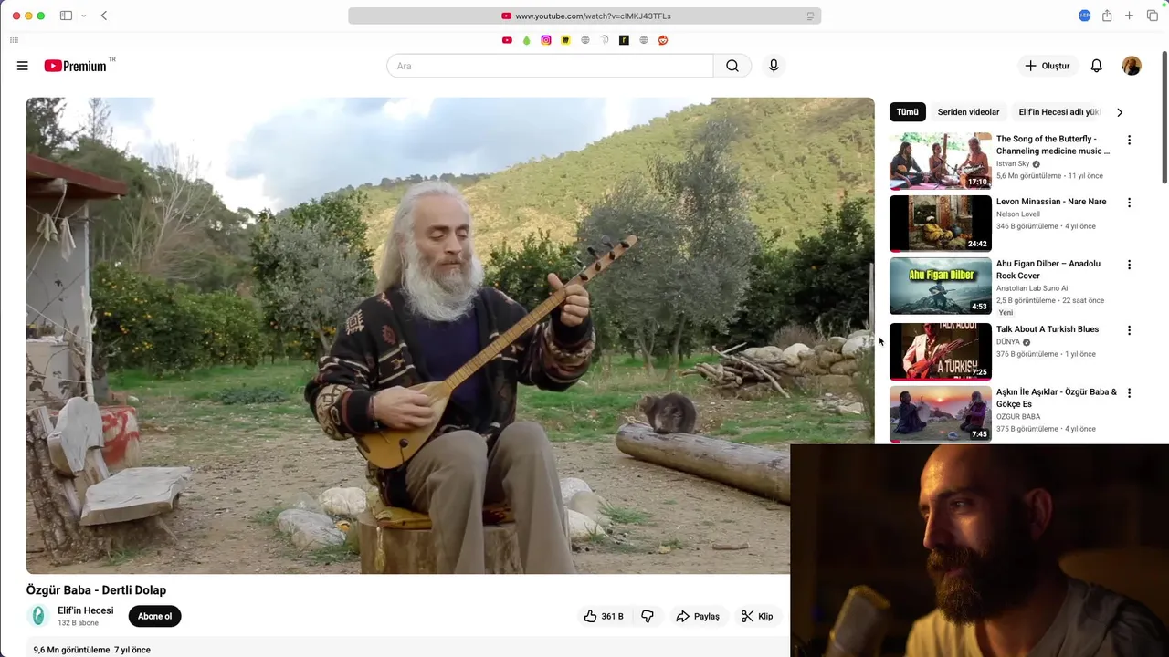Open Ahu Figan Dilber video thumbnail
Viewport: 1169px width, 657px height.
940,286
